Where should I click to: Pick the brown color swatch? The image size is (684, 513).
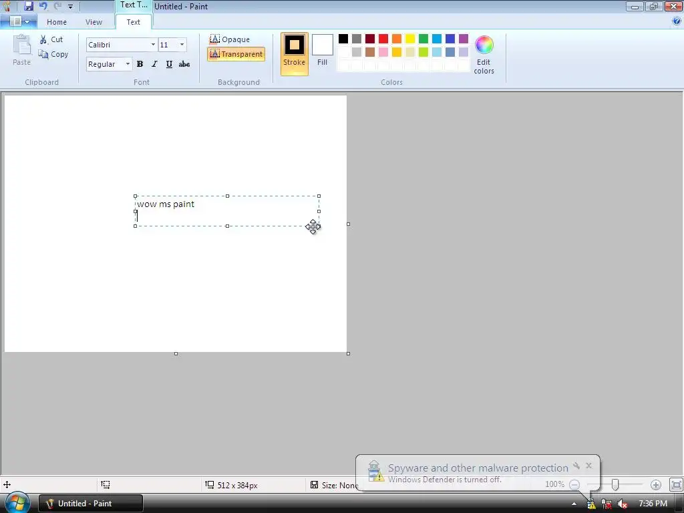click(x=370, y=52)
